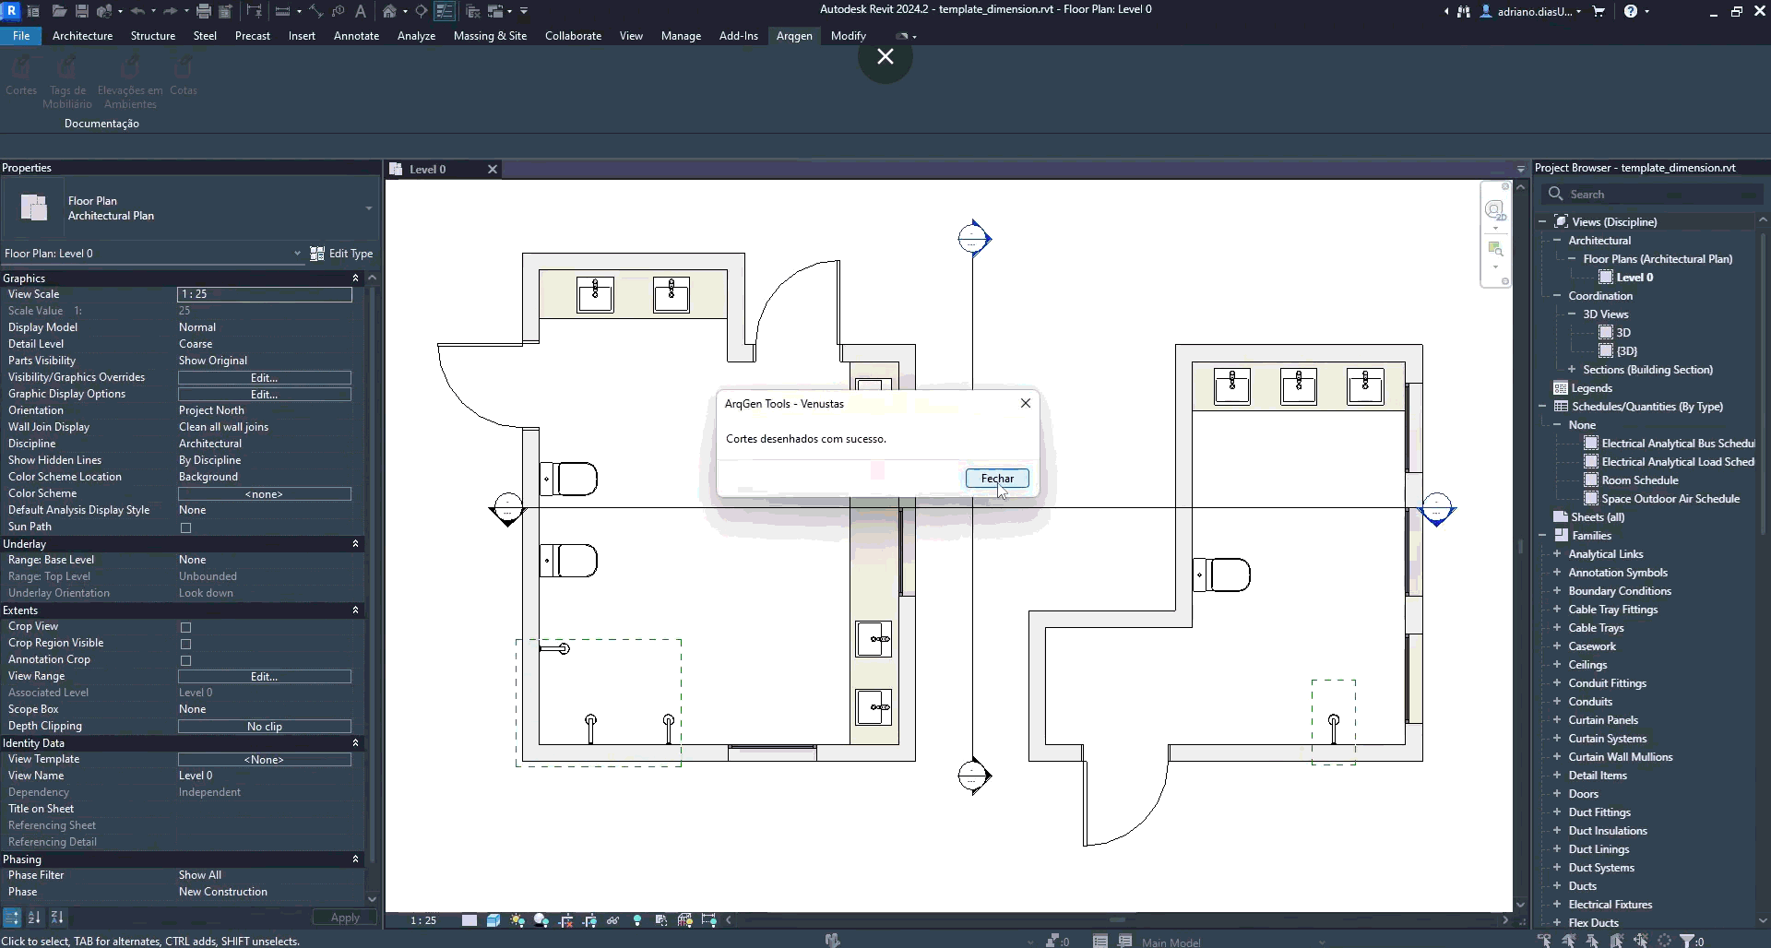Collapse the Coordination tree node
The height and width of the screenshot is (948, 1771).
pyautogui.click(x=1557, y=296)
